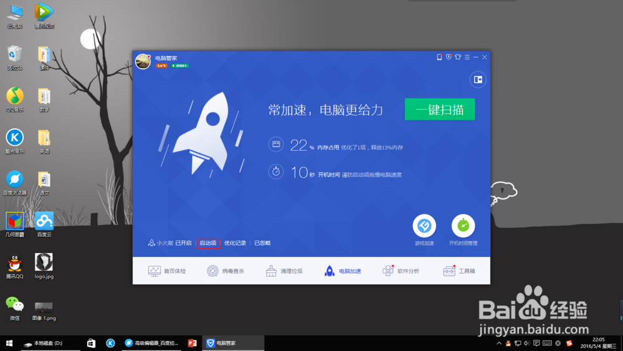The height and width of the screenshot is (351, 623).
Task: Click the 开机时间 boot time text
Action: pyautogui.click(x=328, y=175)
